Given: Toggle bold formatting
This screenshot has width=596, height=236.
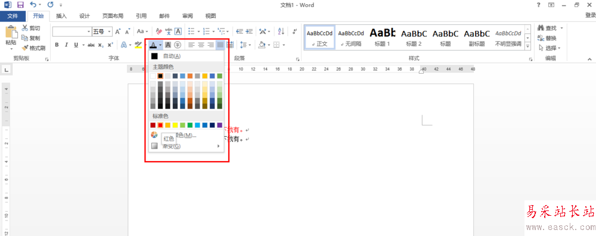Looking at the screenshot, I should point(57,45).
